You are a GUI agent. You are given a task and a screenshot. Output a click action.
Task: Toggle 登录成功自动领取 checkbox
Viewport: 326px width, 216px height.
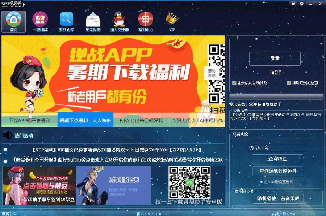coord(234,83)
